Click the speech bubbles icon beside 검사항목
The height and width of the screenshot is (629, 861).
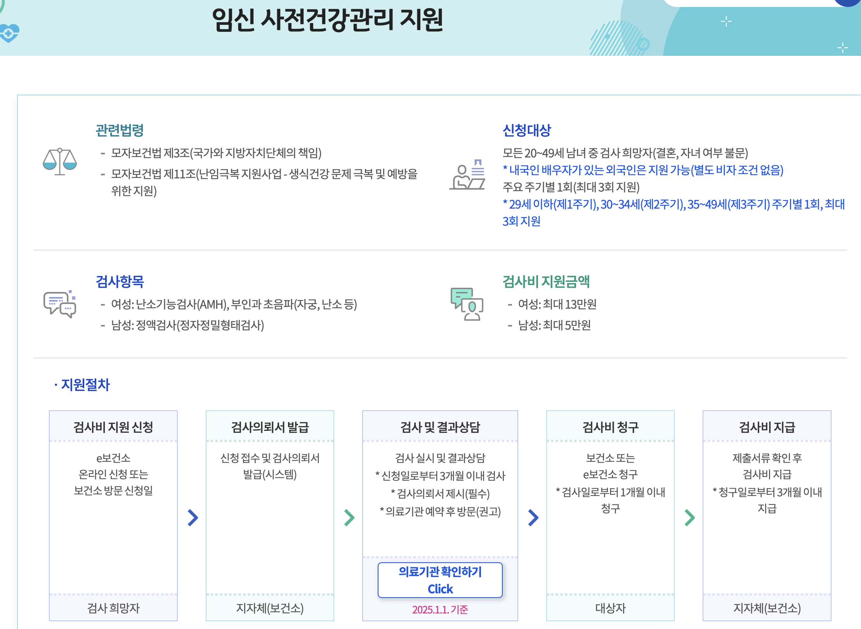tap(59, 304)
